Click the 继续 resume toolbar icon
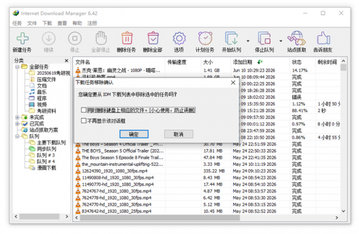 [49, 38]
